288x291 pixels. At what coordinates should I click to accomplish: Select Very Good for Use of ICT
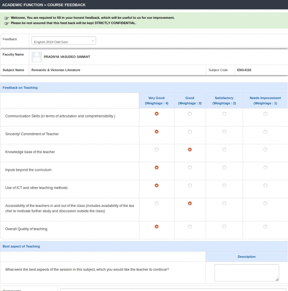tap(157, 185)
